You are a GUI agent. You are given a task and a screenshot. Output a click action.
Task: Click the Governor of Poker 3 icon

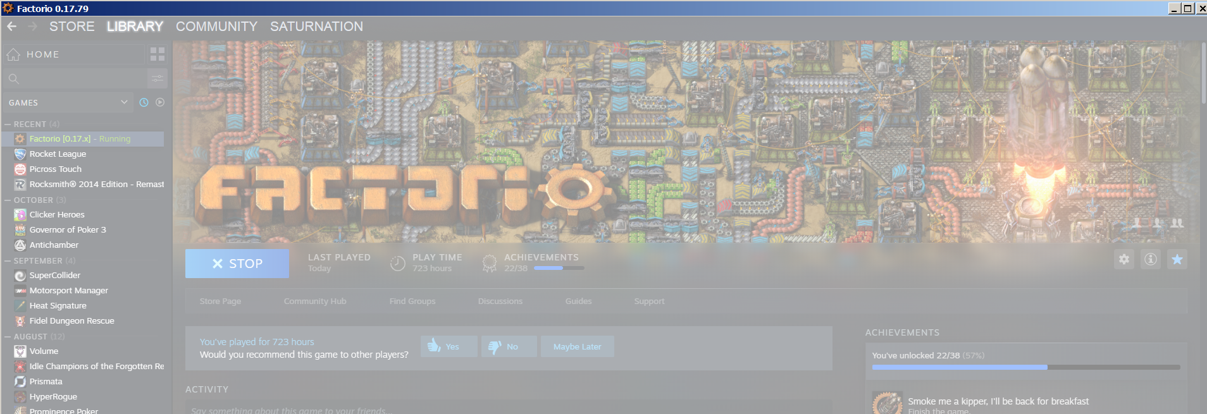pos(20,229)
